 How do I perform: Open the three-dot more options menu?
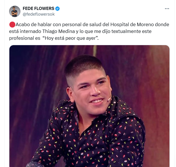[x=167, y=9]
